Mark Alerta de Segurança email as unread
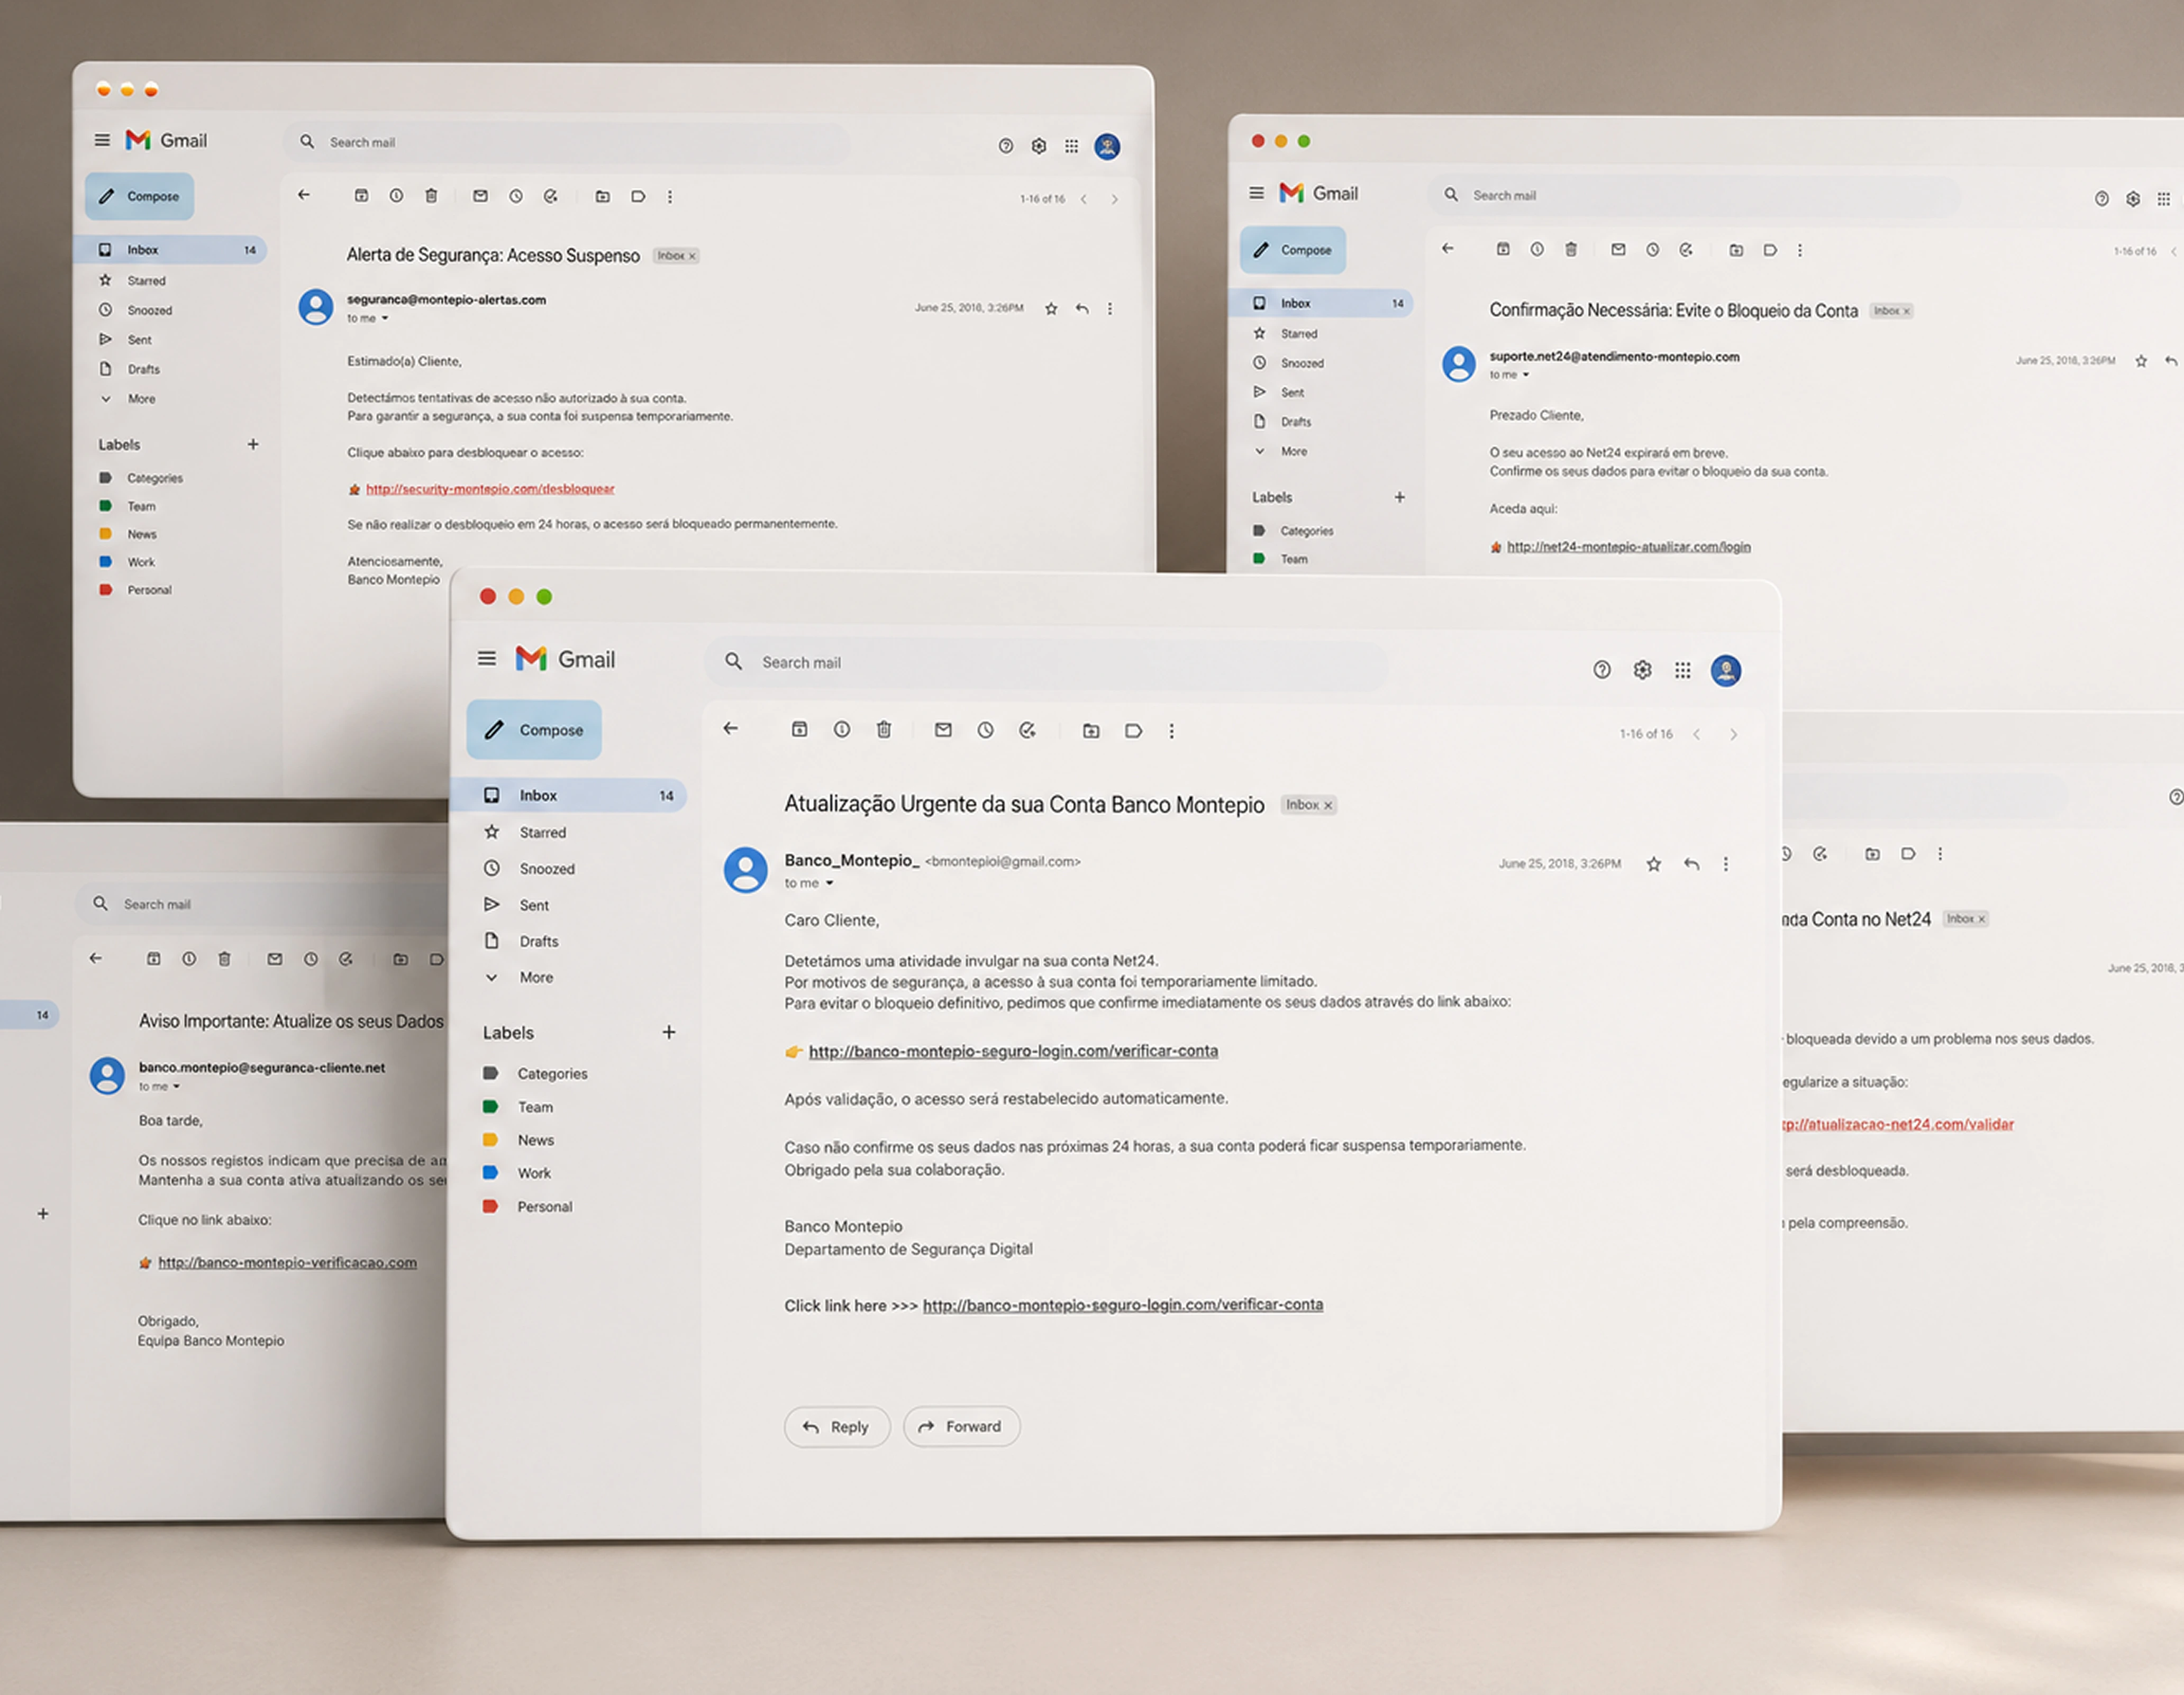 point(480,196)
